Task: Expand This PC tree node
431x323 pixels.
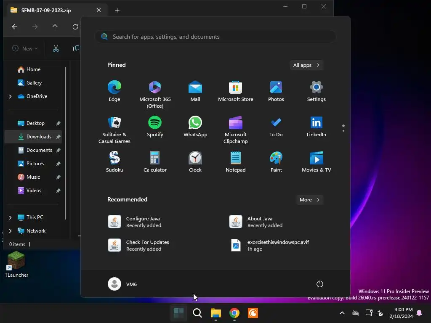Action: click(10, 217)
